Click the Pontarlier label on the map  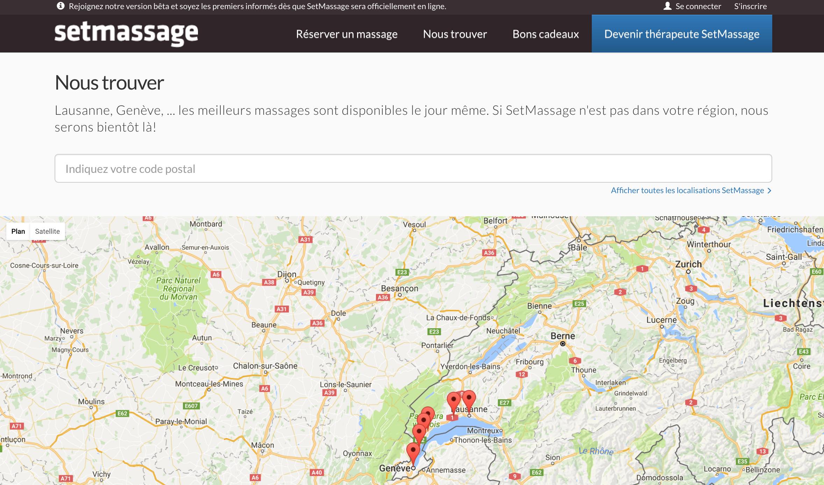click(x=437, y=345)
